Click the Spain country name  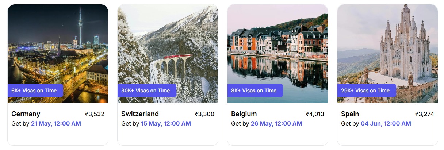pos(350,114)
